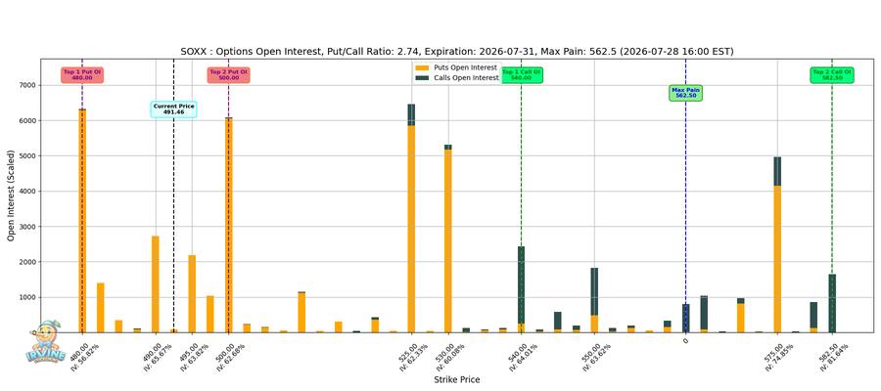Click the 'Top 1 Put OI 480.00' annotation box
The width and height of the screenshot is (881, 391).
[x=82, y=74]
